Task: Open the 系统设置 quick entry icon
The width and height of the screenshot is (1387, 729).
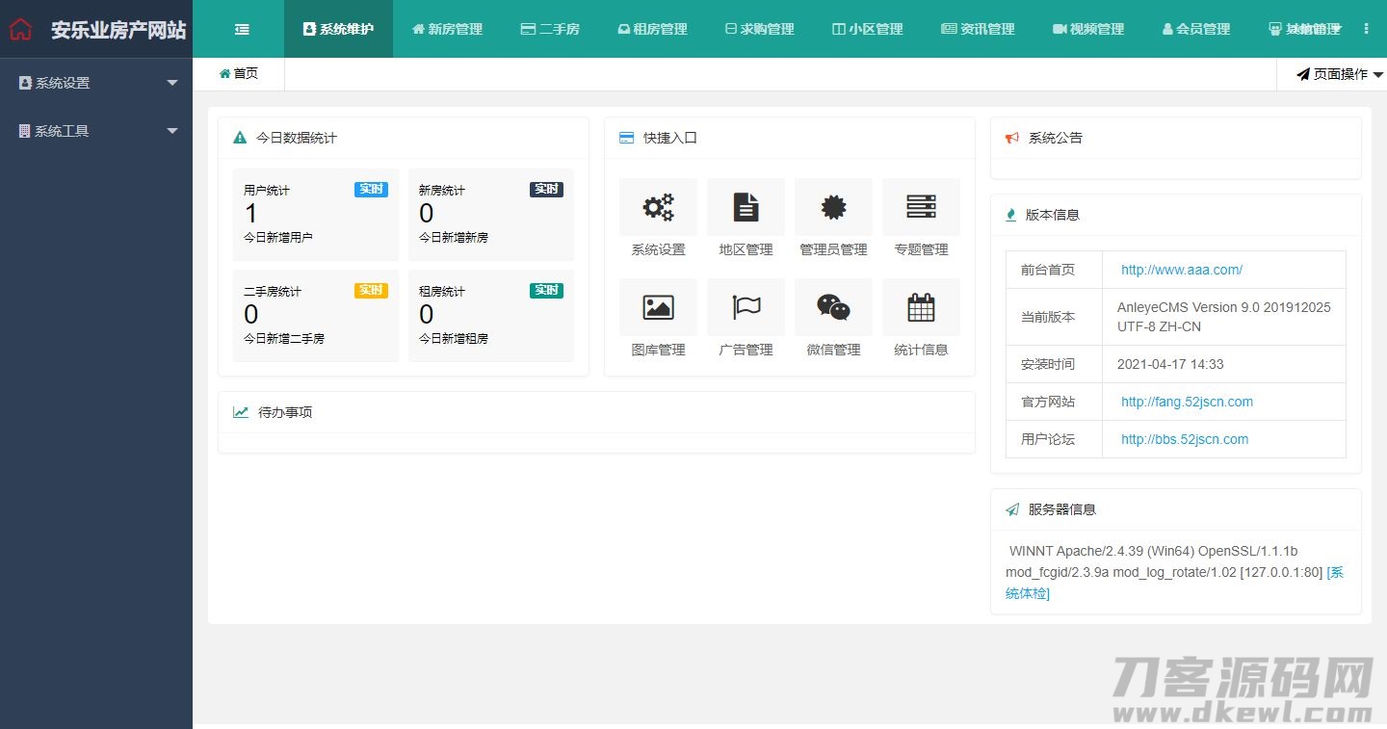Action: click(x=658, y=207)
